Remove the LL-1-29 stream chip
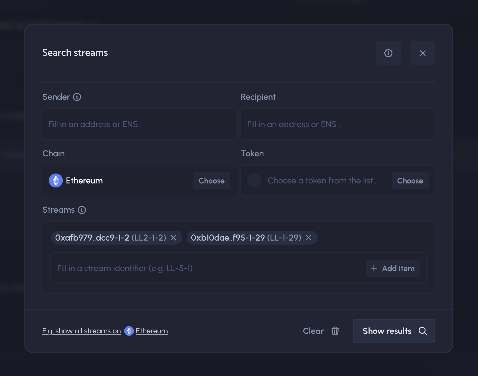 pyautogui.click(x=308, y=238)
